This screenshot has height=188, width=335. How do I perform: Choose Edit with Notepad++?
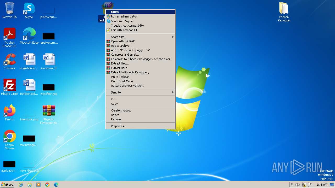click(x=140, y=30)
